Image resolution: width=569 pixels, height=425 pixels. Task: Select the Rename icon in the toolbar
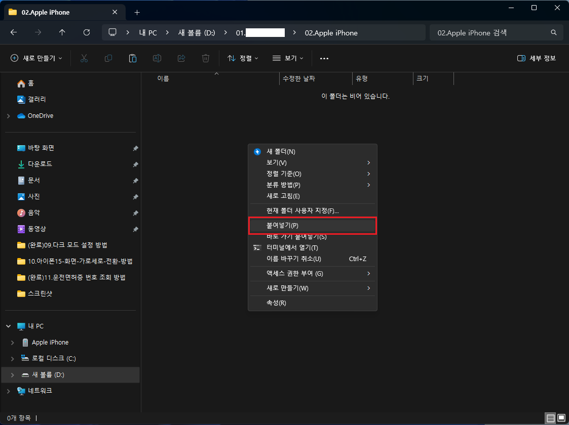[157, 58]
